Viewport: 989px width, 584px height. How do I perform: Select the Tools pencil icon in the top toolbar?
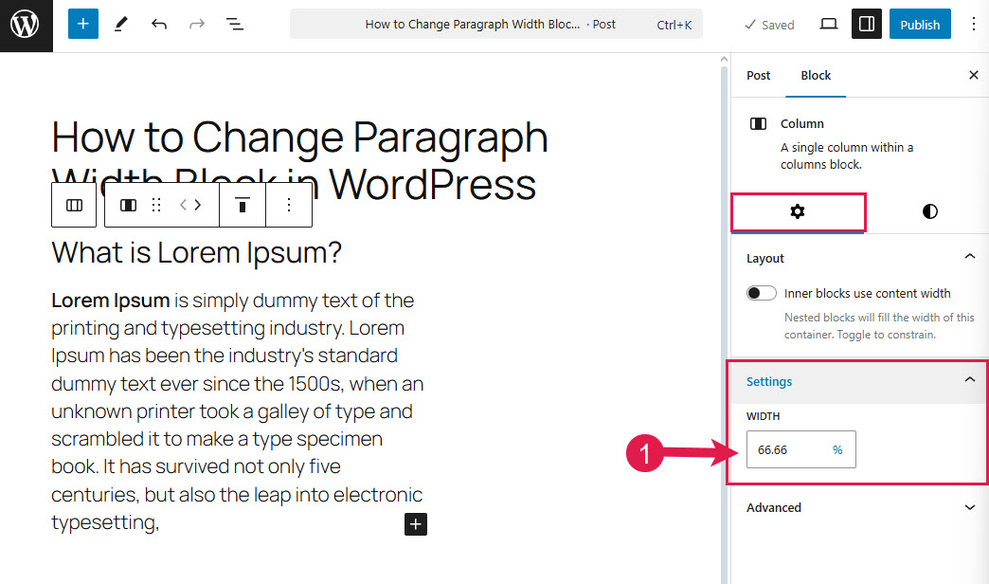(x=120, y=24)
